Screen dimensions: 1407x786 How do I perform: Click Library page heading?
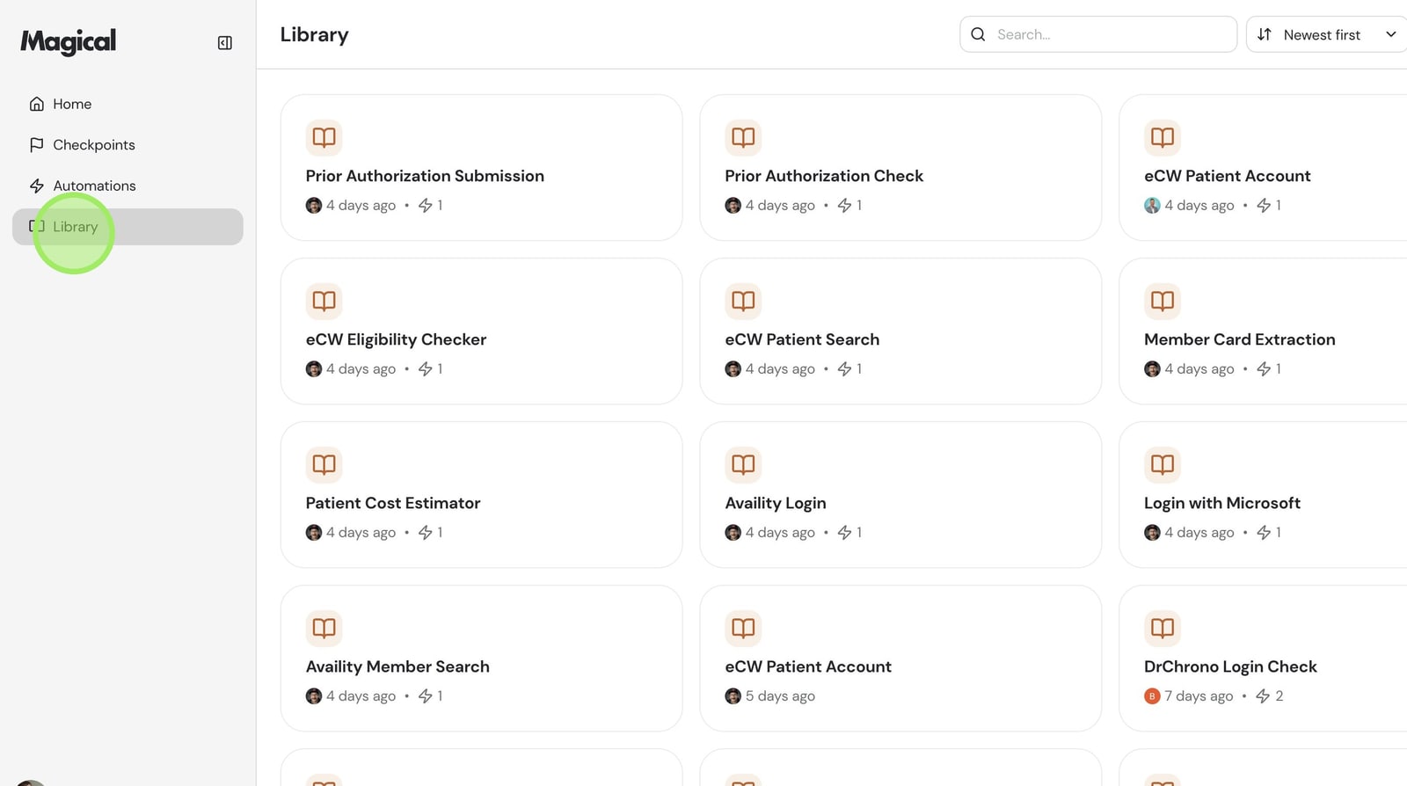[315, 35]
